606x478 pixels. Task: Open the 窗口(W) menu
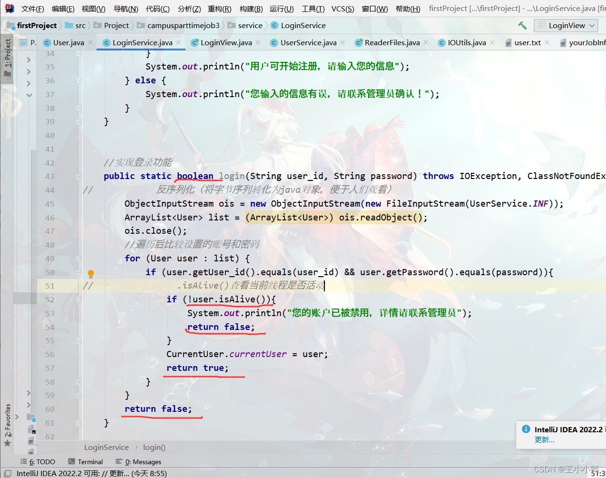point(375,9)
